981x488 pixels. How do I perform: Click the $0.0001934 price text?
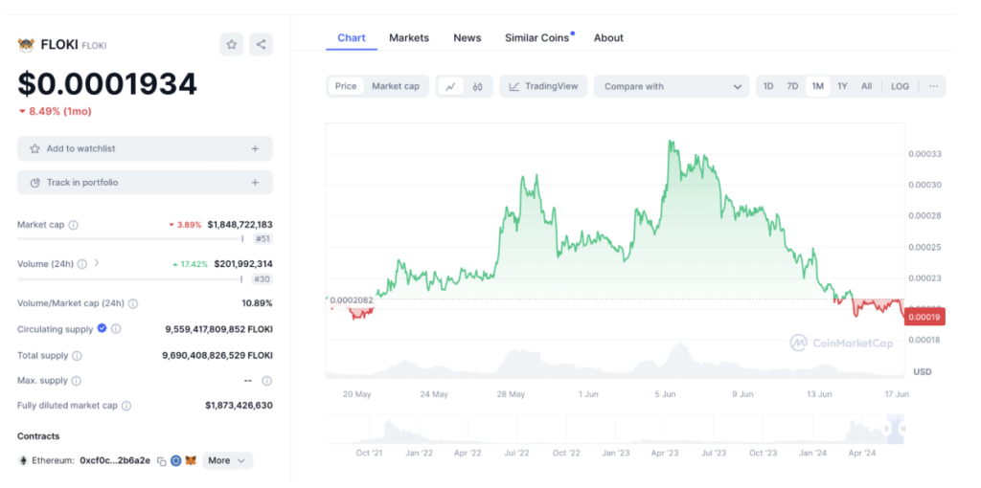click(107, 84)
